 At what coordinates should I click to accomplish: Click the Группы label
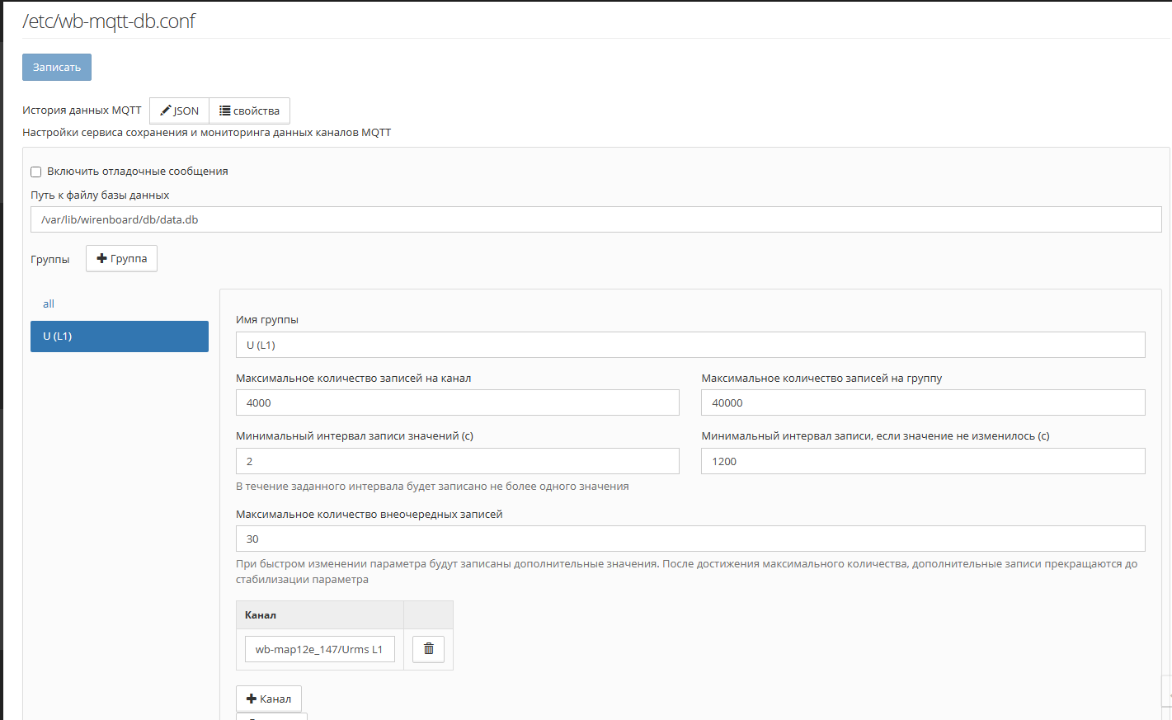[x=50, y=259]
